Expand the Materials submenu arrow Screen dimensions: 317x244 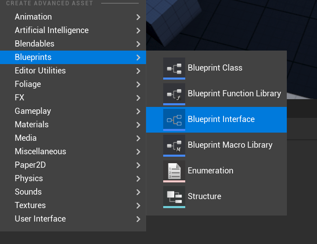[138, 125]
